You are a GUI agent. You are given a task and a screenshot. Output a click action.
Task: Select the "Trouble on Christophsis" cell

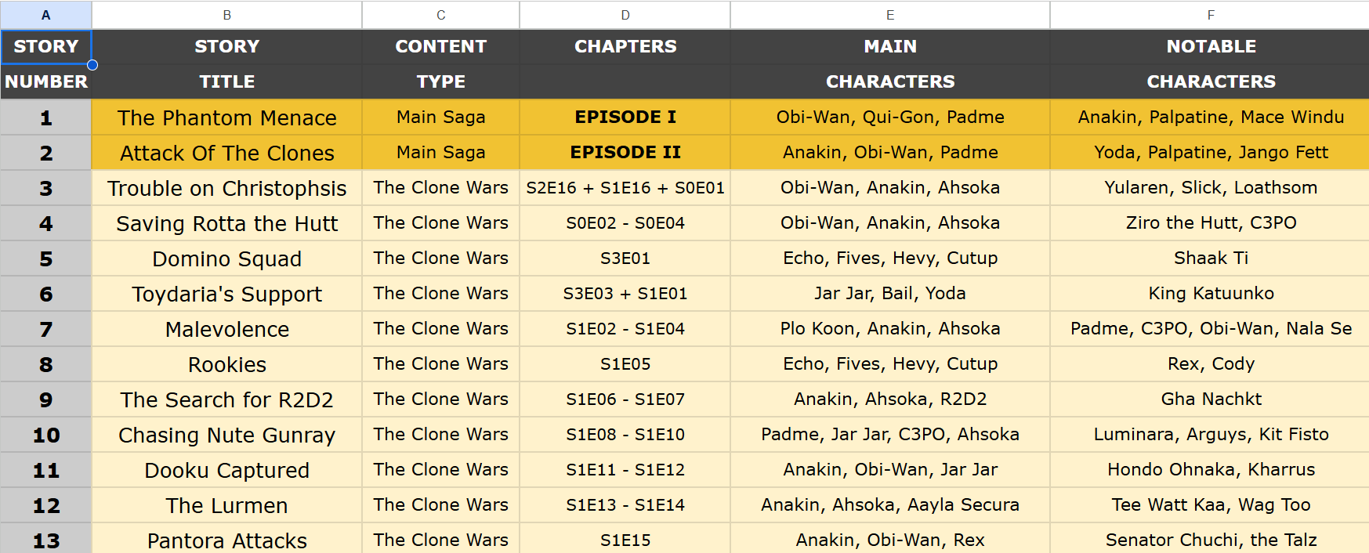pos(226,188)
